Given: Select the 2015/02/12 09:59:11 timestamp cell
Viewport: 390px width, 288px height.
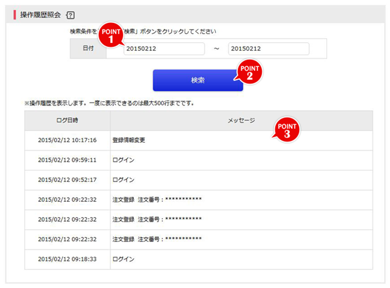Looking at the screenshot, I should click(x=67, y=160).
